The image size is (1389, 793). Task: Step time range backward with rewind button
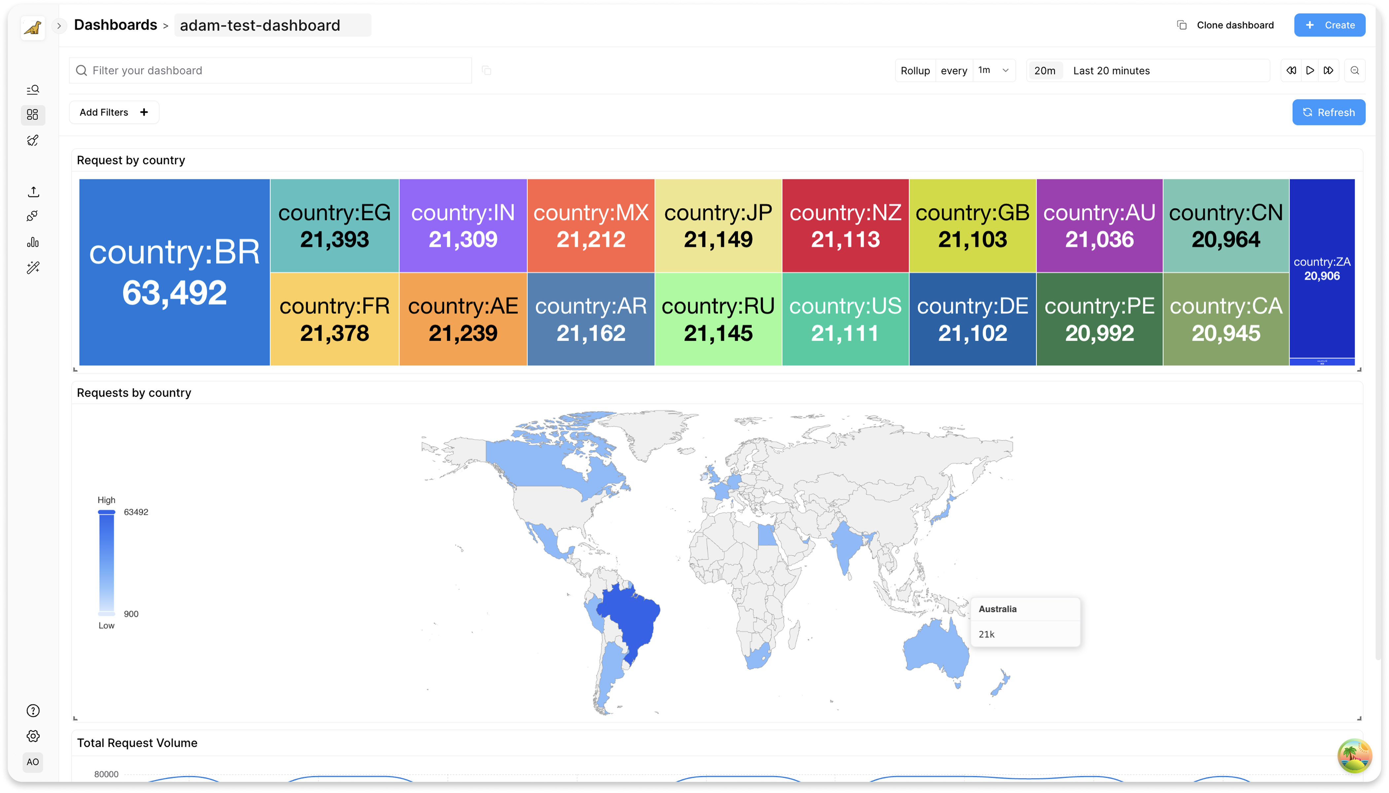click(1291, 70)
